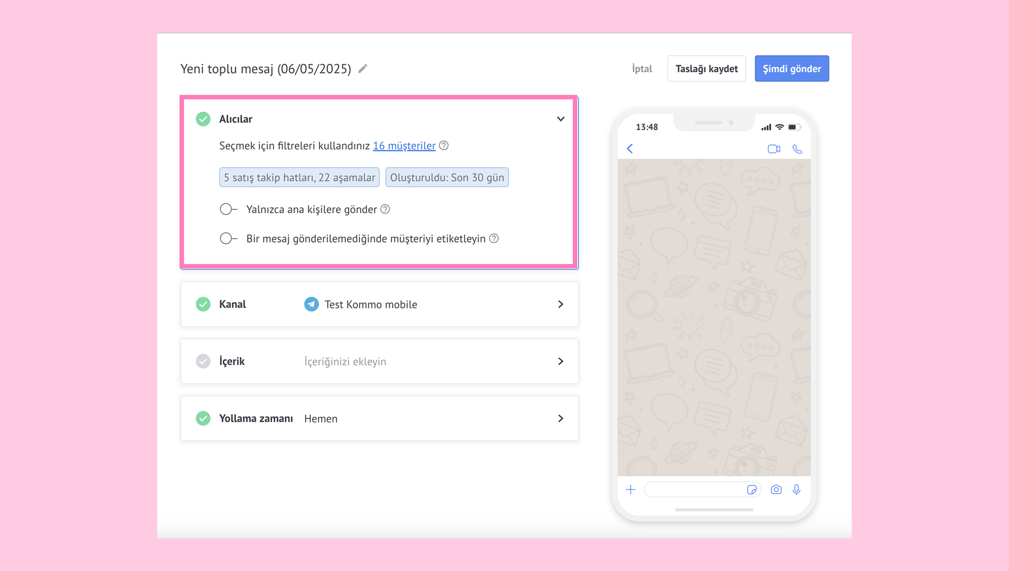Expand the Yollama zamanı section arrow

tap(561, 418)
